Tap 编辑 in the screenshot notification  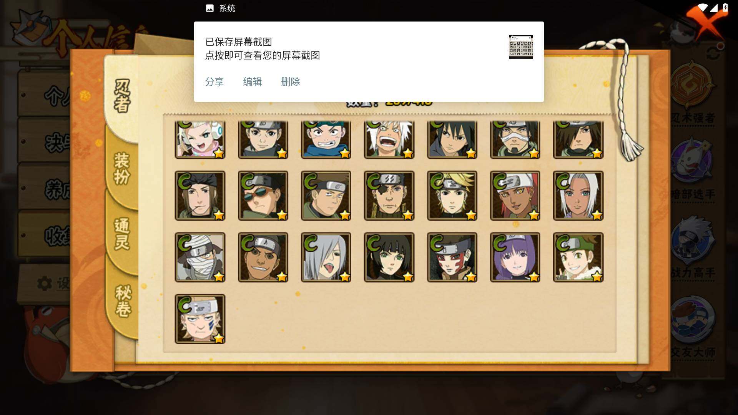253,82
